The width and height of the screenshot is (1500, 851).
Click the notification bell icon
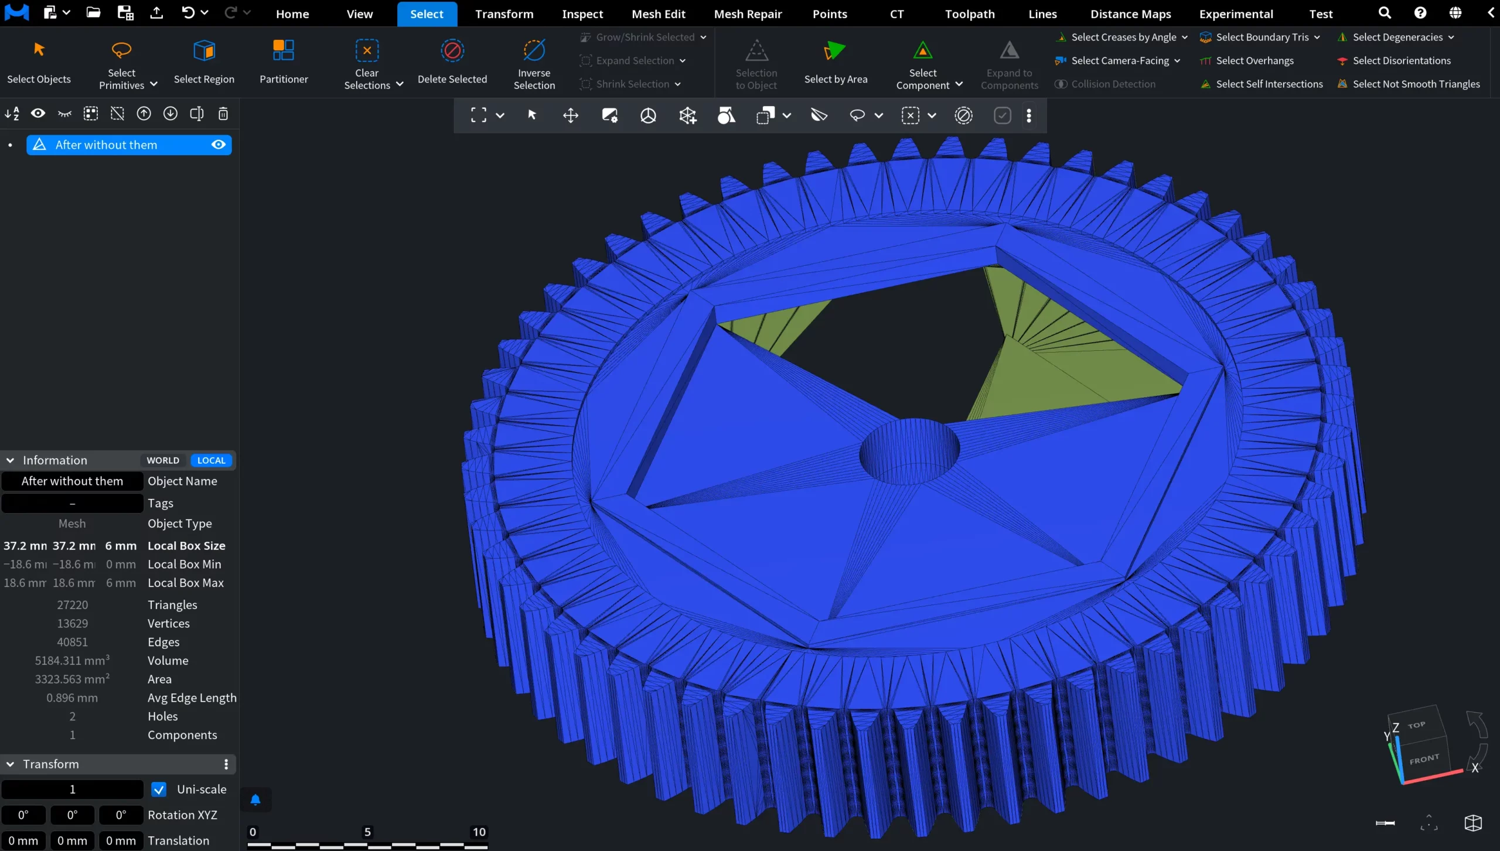point(255,799)
